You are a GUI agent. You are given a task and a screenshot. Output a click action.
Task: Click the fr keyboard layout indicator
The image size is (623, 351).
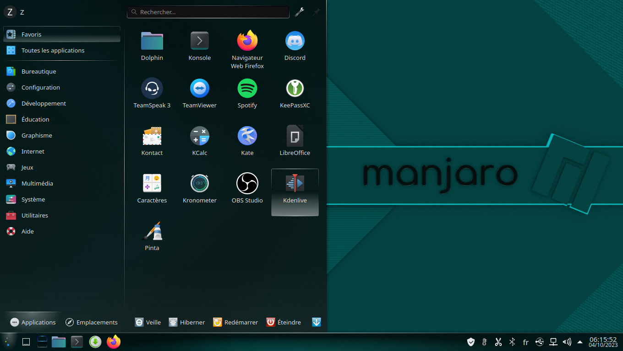526,342
